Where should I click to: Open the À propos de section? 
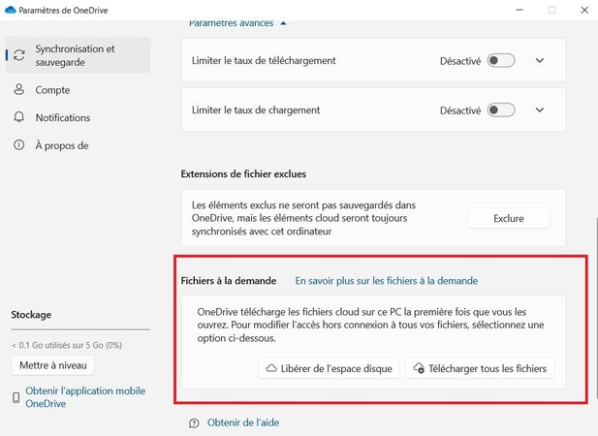click(62, 145)
